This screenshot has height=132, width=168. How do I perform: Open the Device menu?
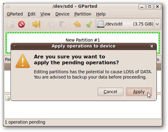tap(62, 14)
